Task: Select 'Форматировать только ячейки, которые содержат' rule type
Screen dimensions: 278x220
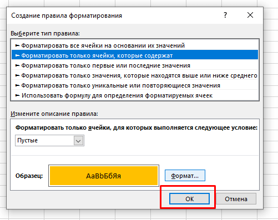Action: 135,55
